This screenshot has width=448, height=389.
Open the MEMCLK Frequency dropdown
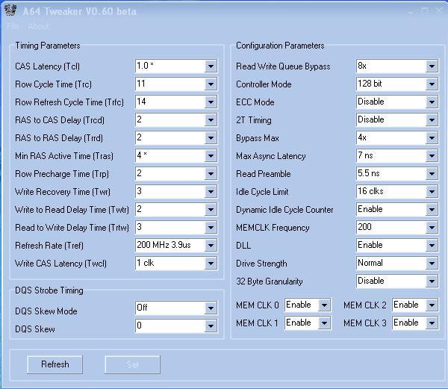pyautogui.click(x=432, y=228)
